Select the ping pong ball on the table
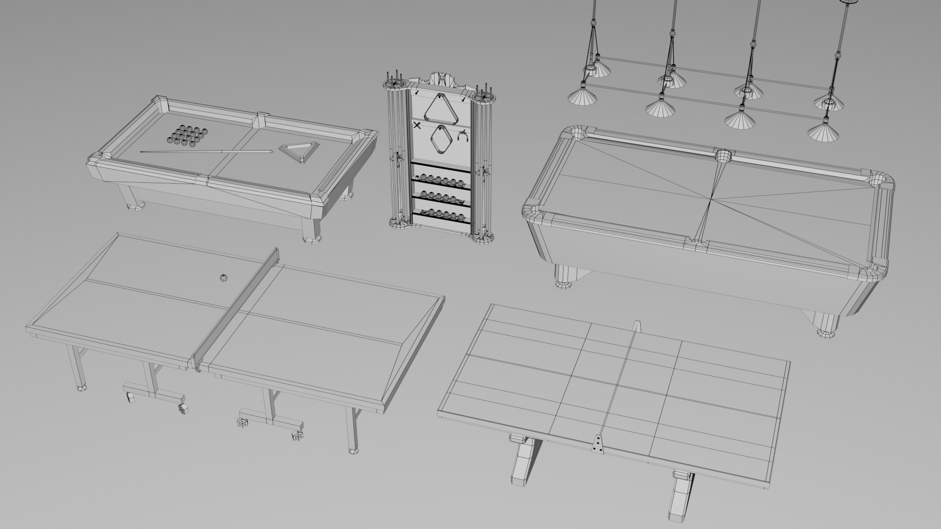 coord(223,278)
